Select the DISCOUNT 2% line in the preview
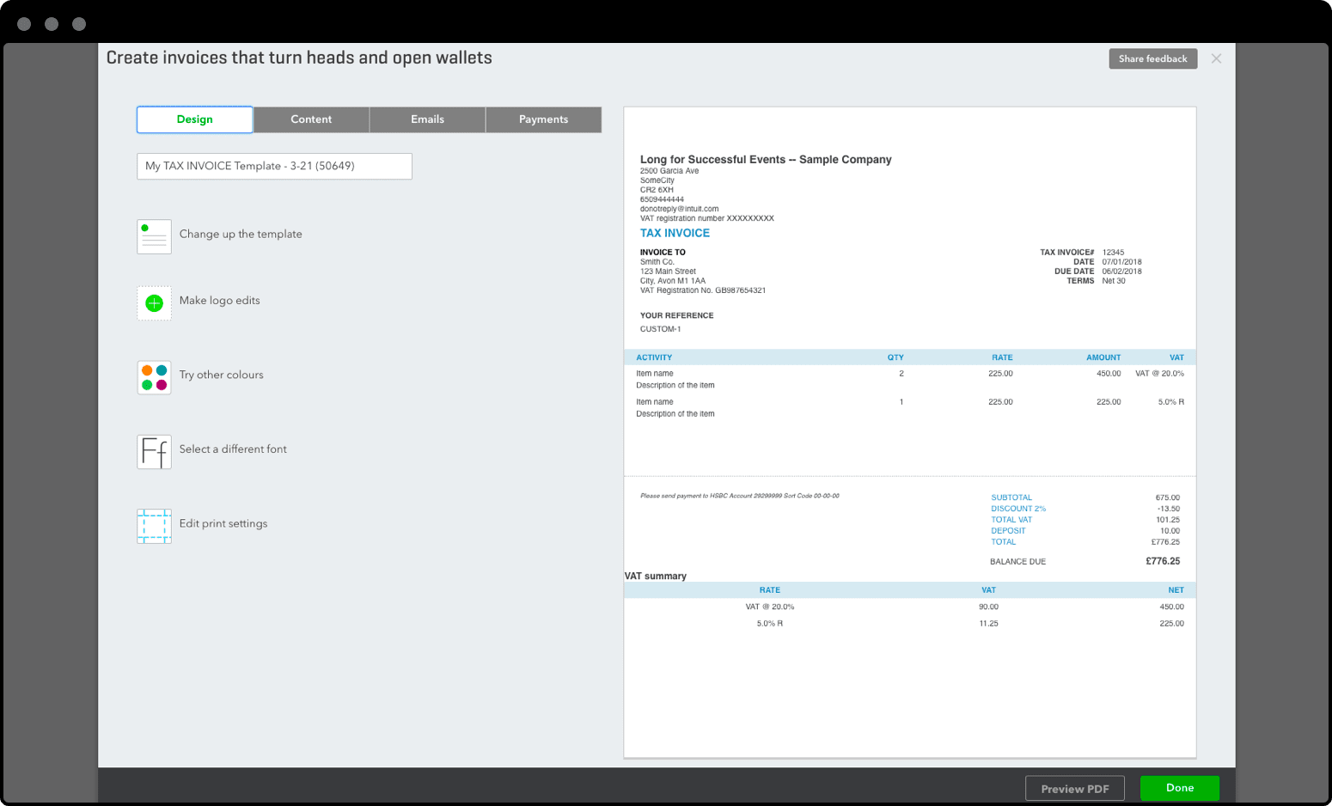This screenshot has width=1332, height=806. 1017,509
